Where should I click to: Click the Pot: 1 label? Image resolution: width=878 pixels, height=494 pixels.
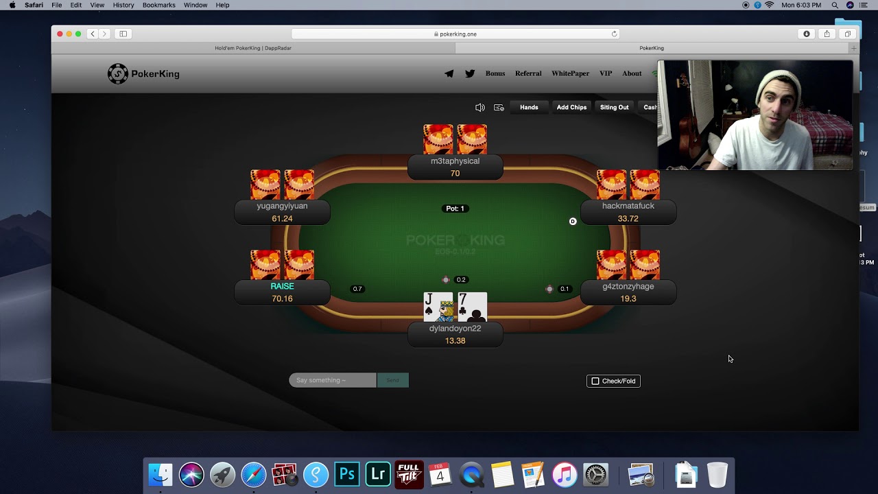coord(455,209)
